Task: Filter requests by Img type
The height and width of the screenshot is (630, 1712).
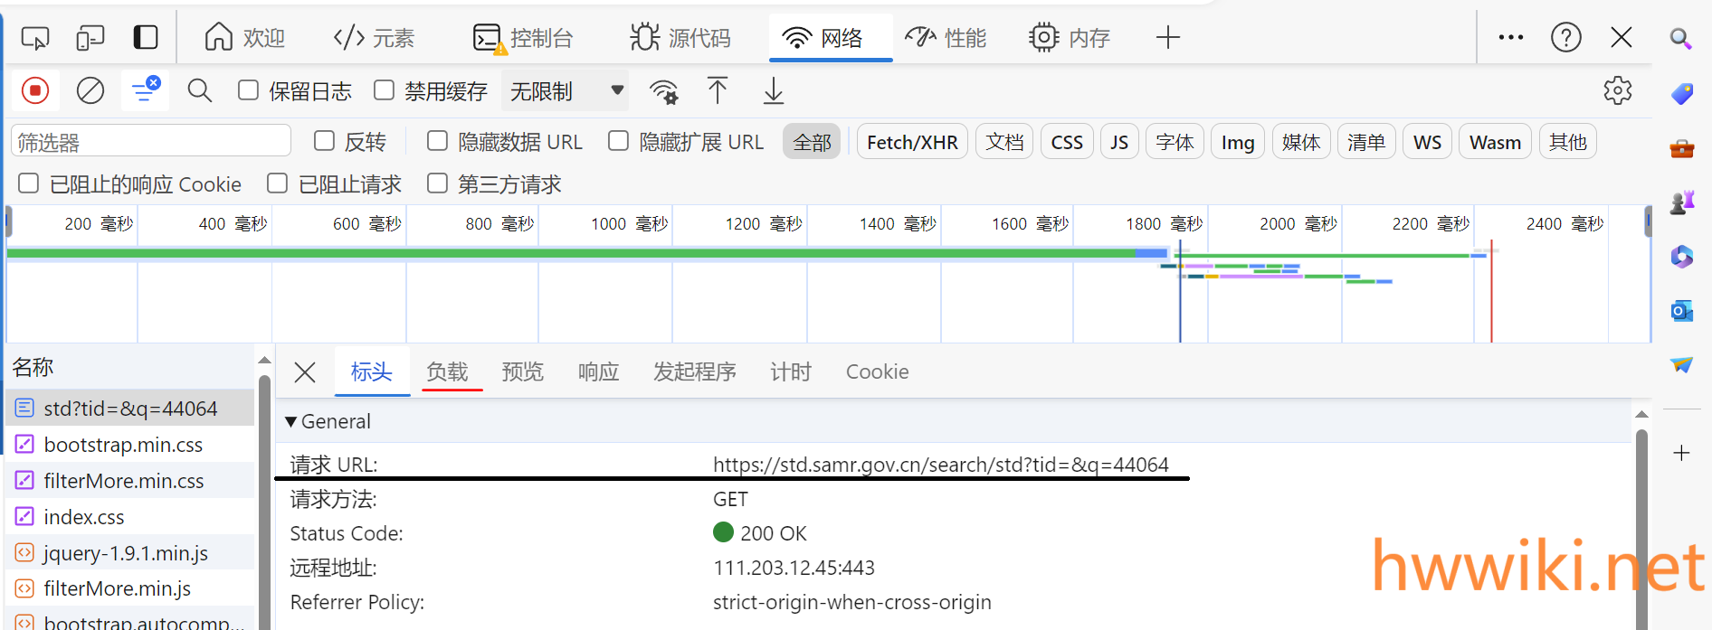Action: 1237,142
